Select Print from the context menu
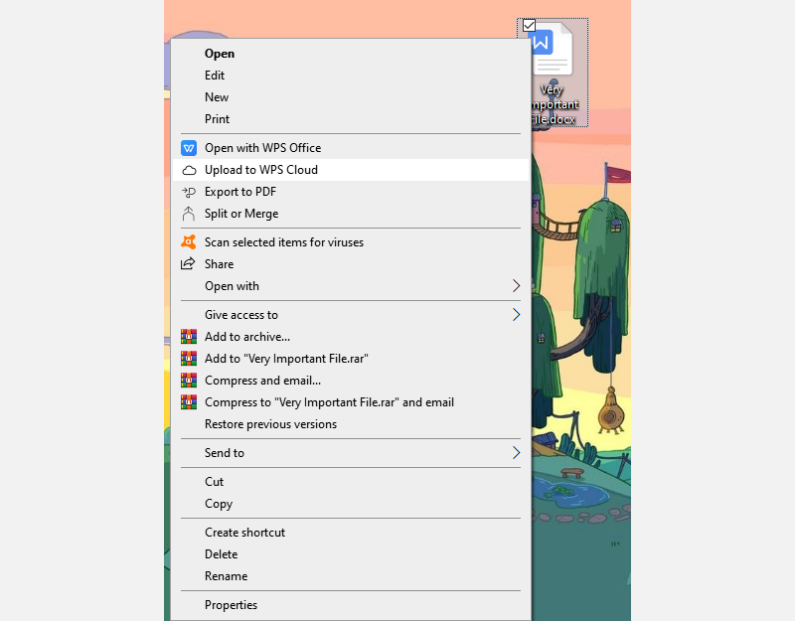Screen dimensions: 795x621 [x=351, y=119]
